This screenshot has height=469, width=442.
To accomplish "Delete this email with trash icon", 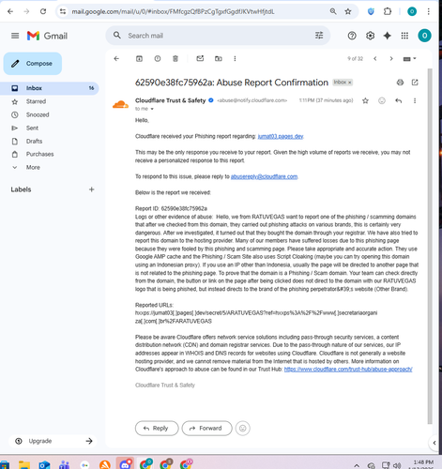I will (175, 58).
